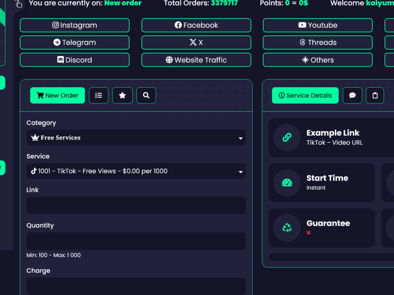Click the pointer hand icon at top left
Image resolution: width=394 pixels, height=295 pixels.
point(19,4)
